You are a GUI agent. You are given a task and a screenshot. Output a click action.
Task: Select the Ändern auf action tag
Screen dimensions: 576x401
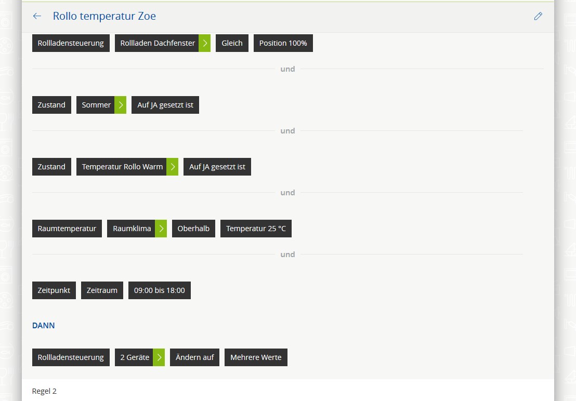click(195, 357)
